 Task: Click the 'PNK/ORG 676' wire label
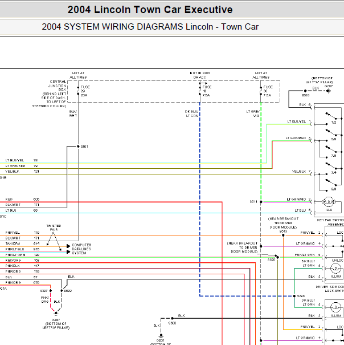22,282
